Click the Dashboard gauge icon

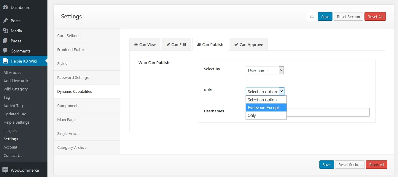pyautogui.click(x=5, y=7)
